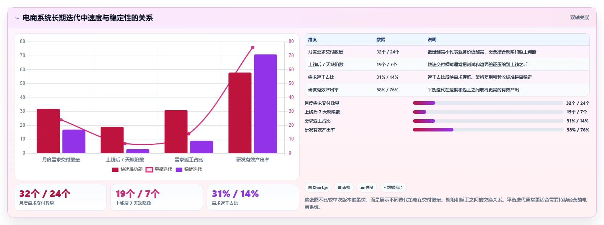Click the 研发有效产出率 x-axis label
The image size is (604, 225).
click(253, 160)
